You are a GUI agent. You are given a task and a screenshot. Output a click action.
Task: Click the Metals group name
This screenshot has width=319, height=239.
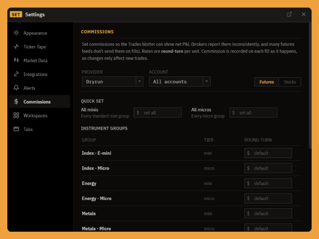pos(89,213)
